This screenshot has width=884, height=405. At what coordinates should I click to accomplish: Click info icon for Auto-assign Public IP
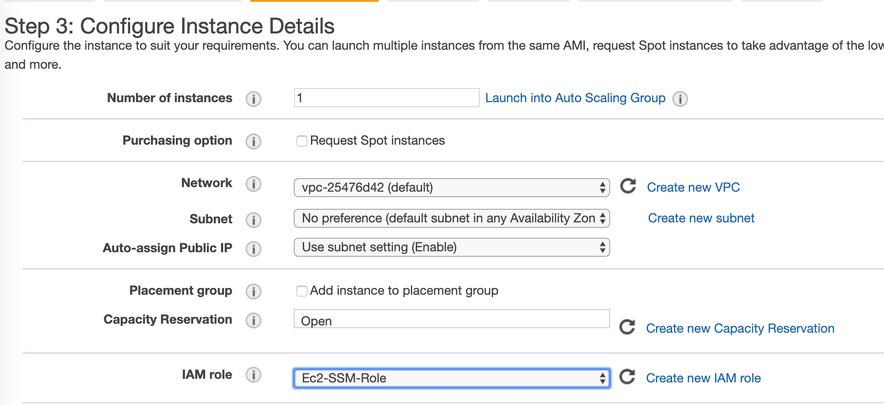coord(253,249)
